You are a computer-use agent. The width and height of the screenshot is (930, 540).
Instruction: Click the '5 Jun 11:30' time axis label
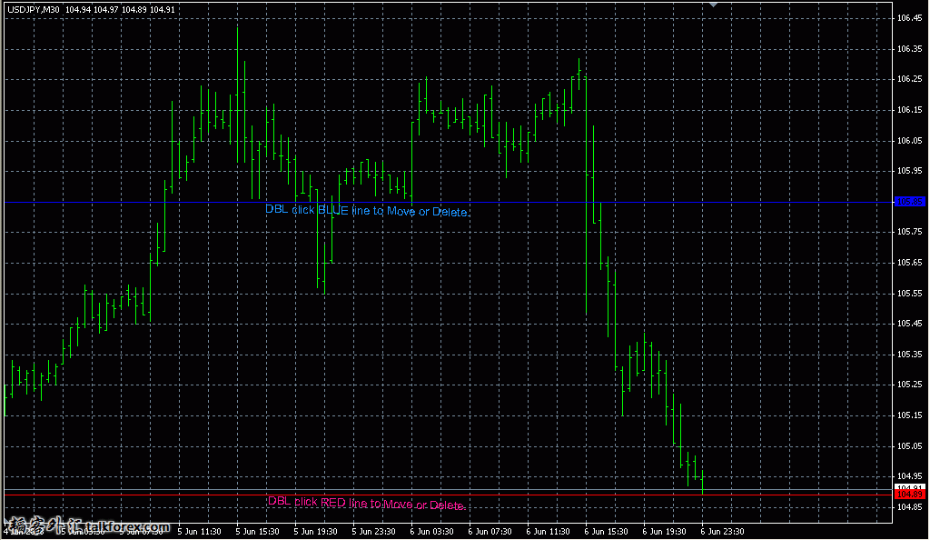199,532
